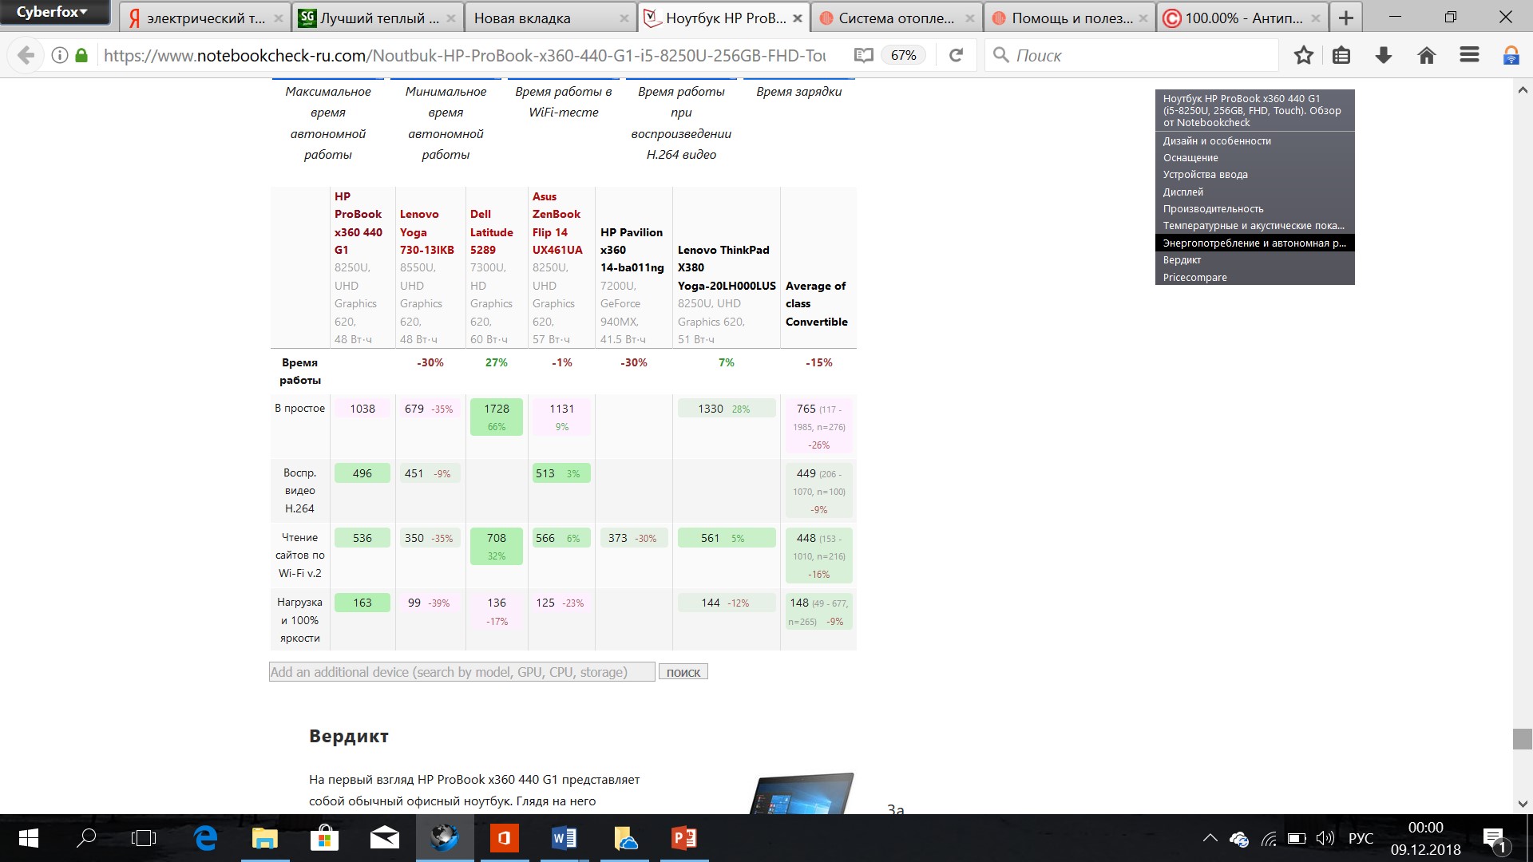View the green padlock security details

(x=81, y=55)
